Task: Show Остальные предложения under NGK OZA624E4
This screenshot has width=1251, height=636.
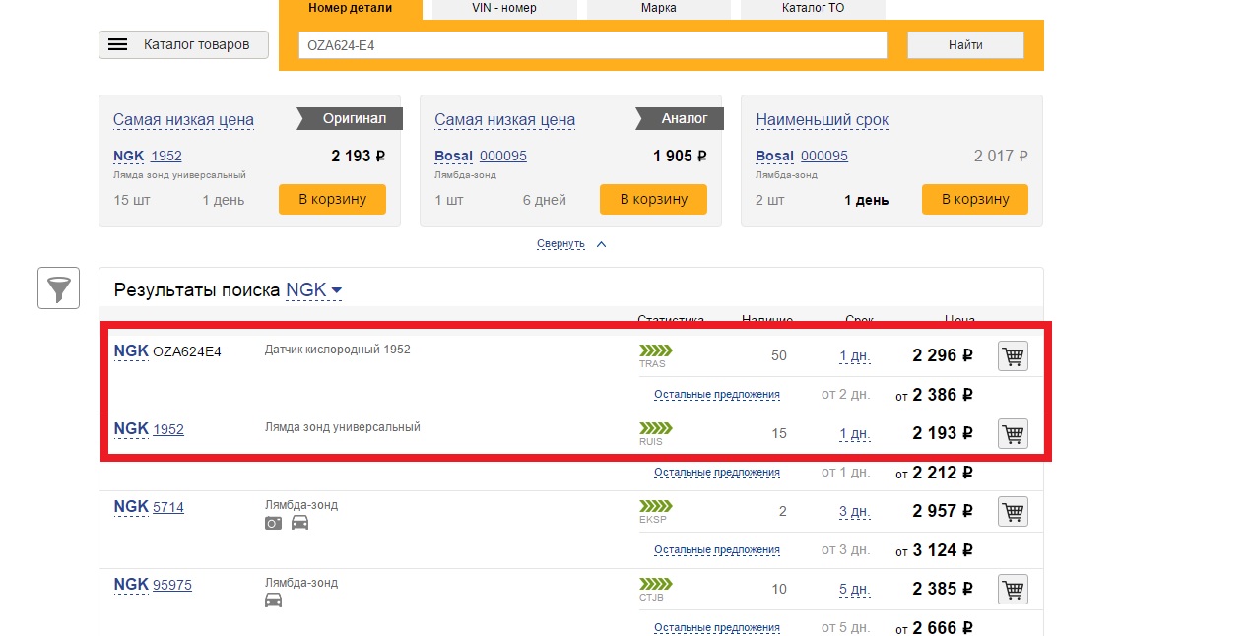Action: [x=716, y=394]
